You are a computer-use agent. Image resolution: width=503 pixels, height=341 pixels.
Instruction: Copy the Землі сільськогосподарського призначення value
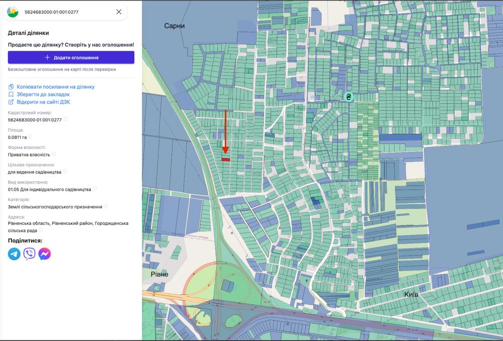coord(106,206)
